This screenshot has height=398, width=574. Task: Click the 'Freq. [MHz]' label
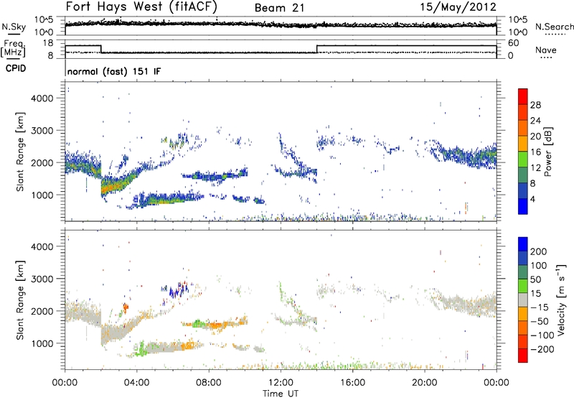13,48
